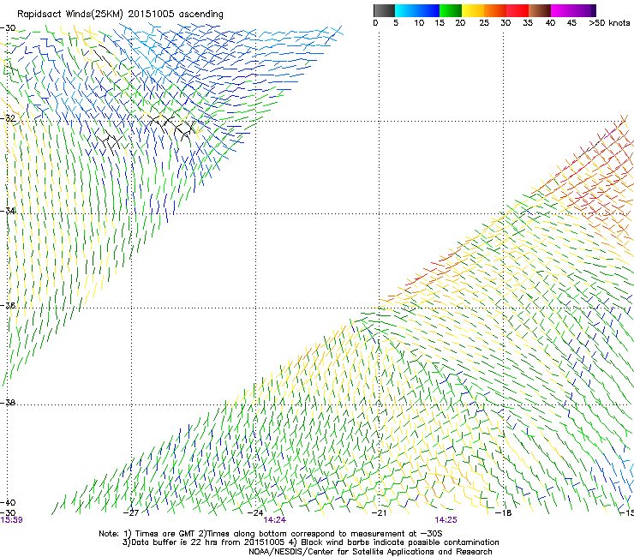Click the longitude label -21

point(379,513)
